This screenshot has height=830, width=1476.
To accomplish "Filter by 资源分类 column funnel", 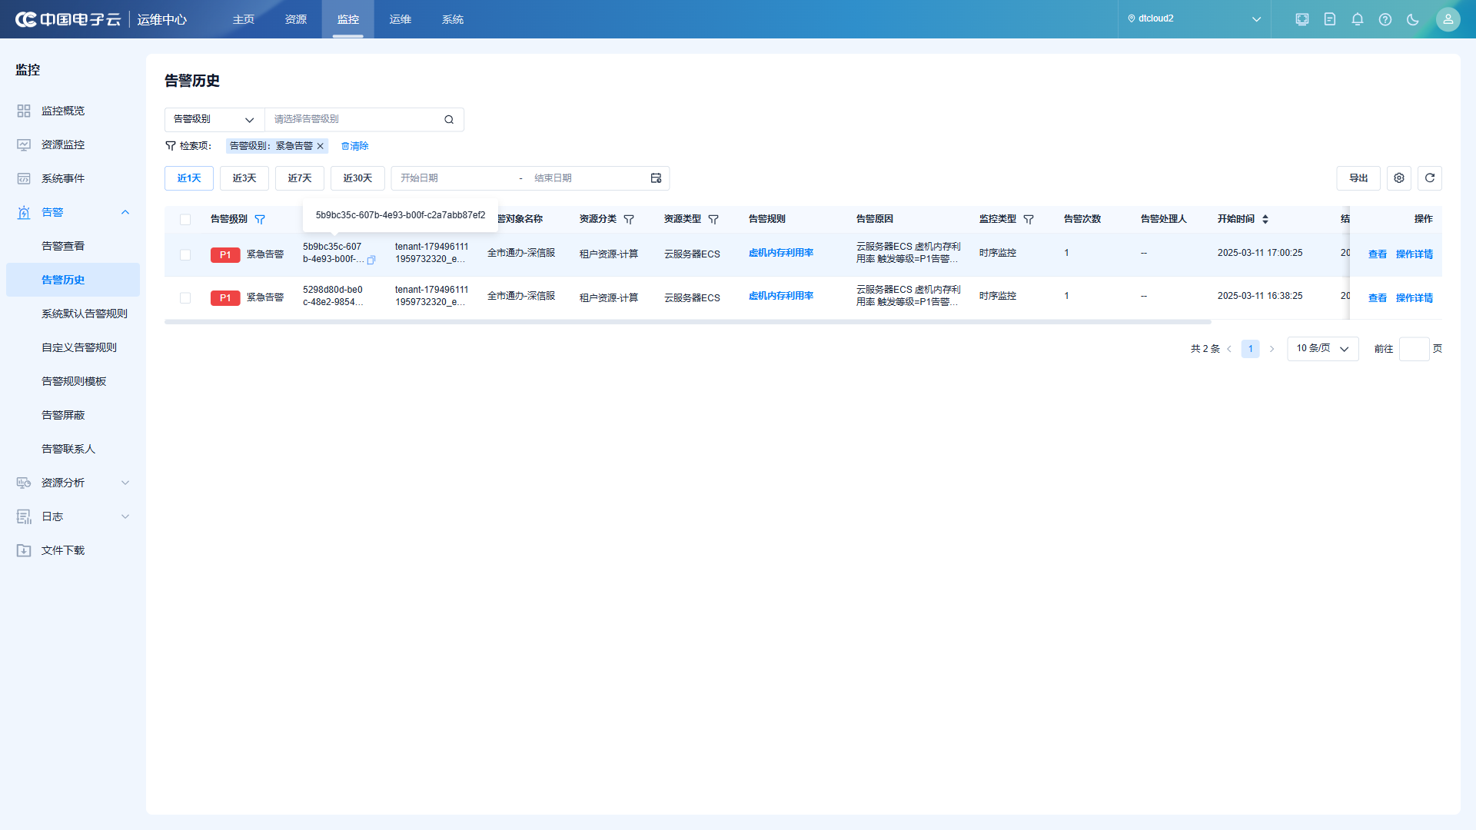I will 628,220.
